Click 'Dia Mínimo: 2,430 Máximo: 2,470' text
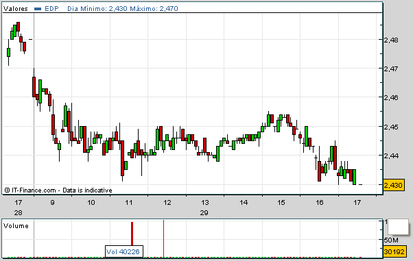 pyautogui.click(x=123, y=9)
